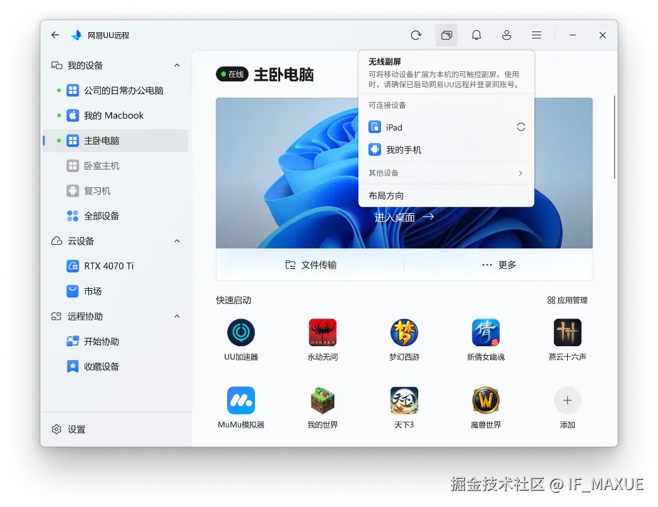The image size is (658, 507).
Task: Click the 无线副屏 popup title
Action: (384, 62)
